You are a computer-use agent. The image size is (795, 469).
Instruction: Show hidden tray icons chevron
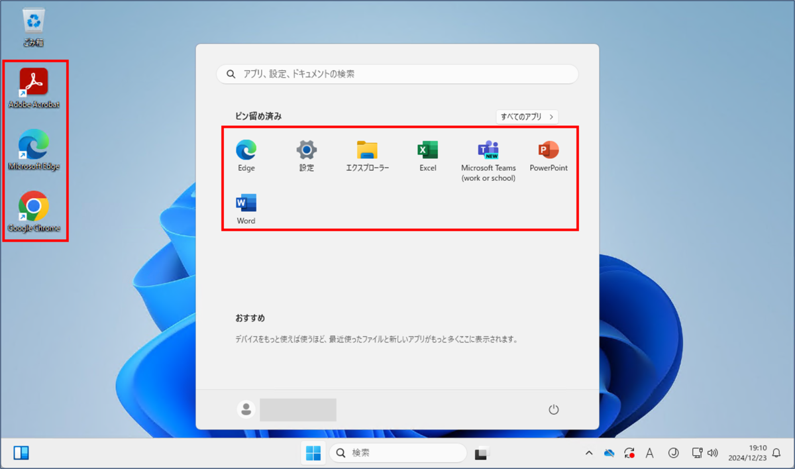(x=588, y=453)
